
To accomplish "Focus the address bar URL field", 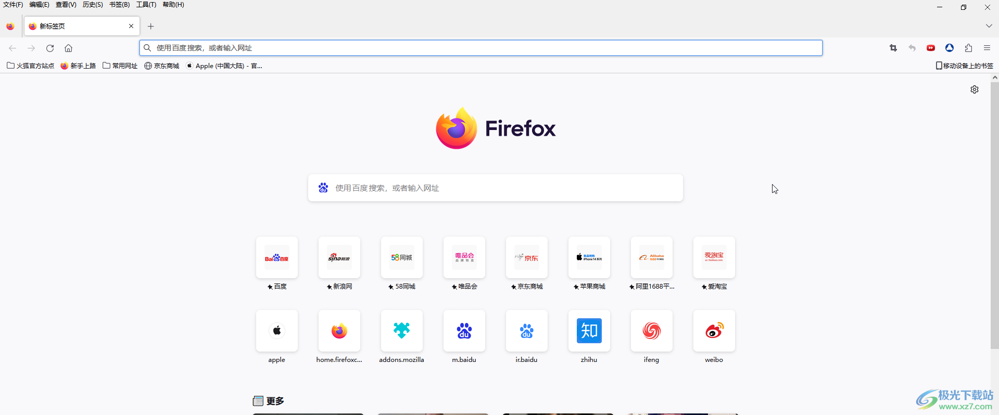I will click(x=480, y=48).
